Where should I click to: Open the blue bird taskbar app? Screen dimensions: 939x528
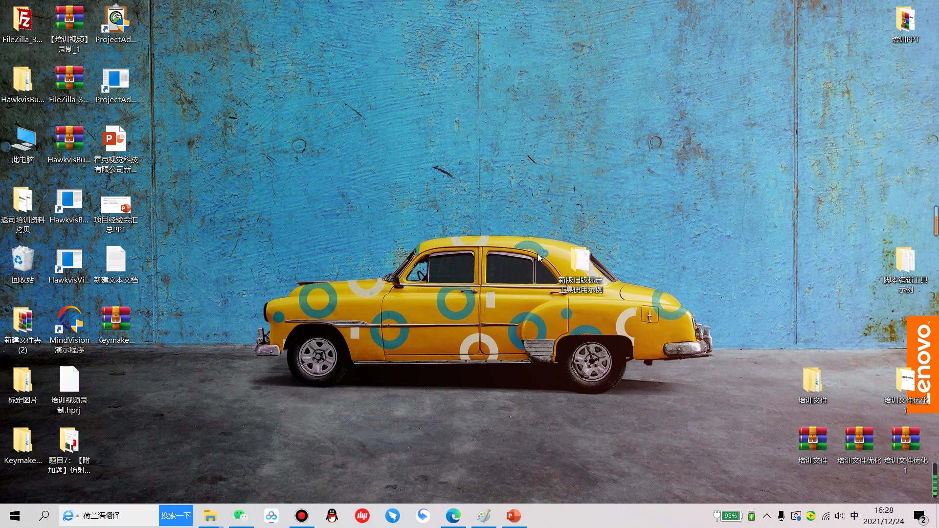(x=393, y=516)
